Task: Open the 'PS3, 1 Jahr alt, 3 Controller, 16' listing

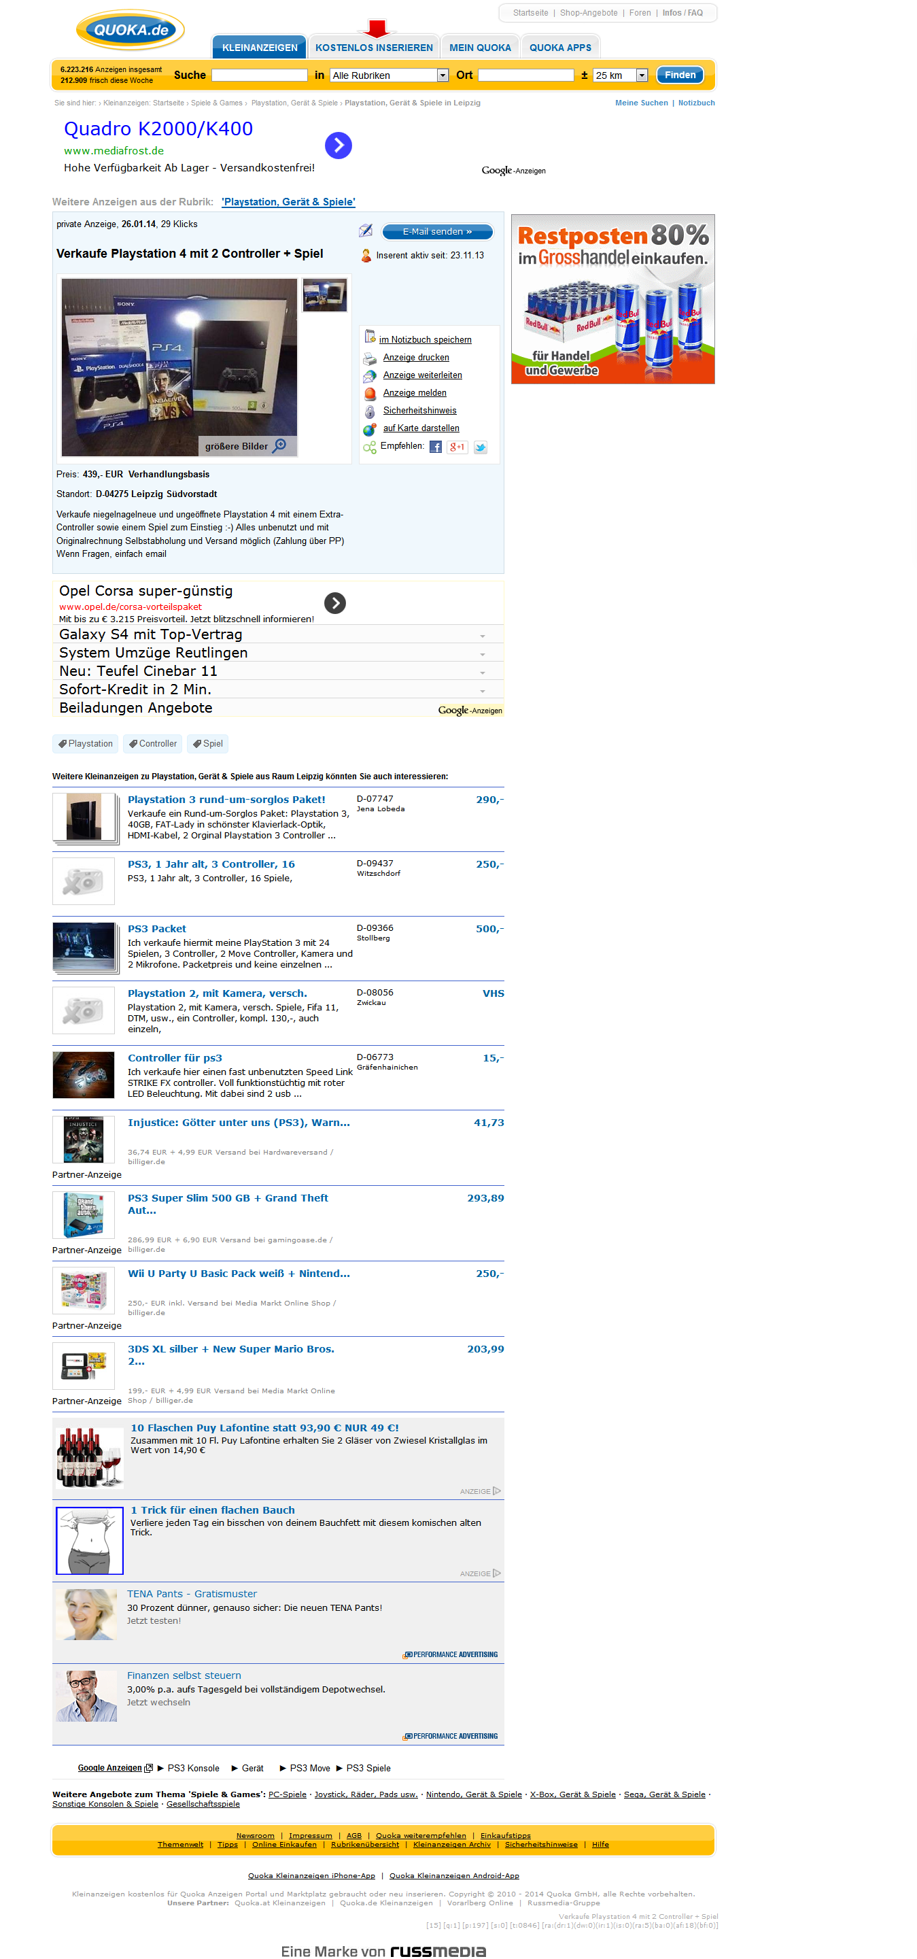Action: (211, 864)
